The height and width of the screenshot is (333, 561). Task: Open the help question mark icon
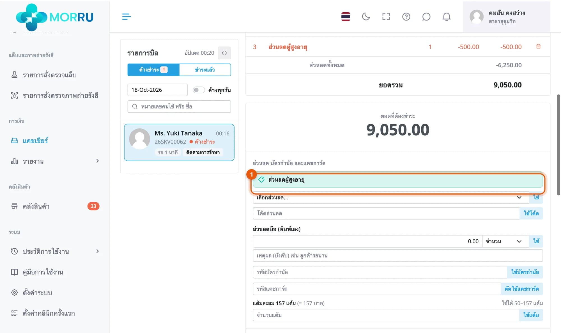406,17
